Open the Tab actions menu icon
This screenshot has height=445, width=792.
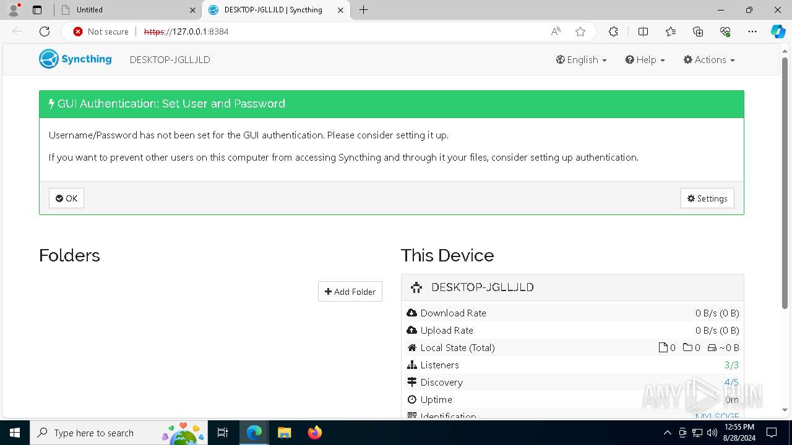click(x=37, y=10)
